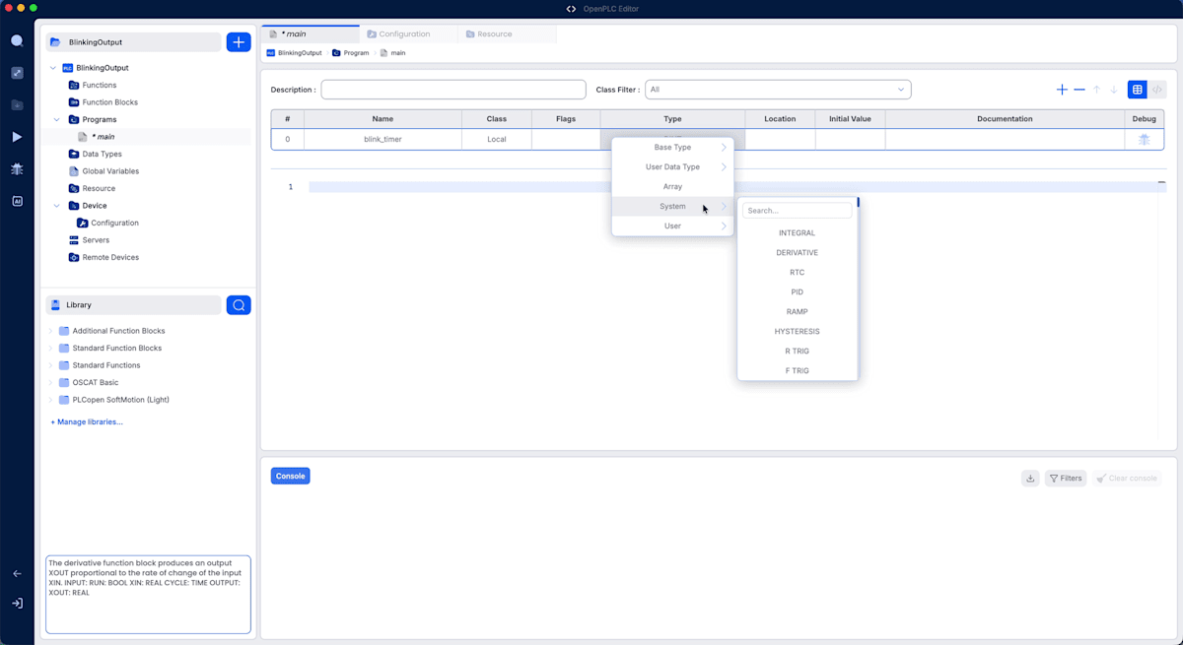The image size is (1183, 645).
Task: Click the system type Search field
Action: click(x=798, y=211)
